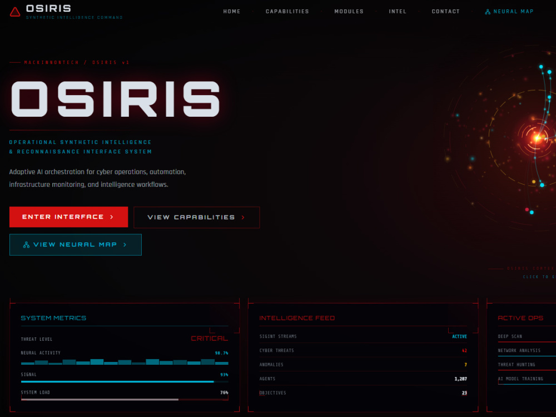Click the red triangle OSIRIS logo icon

click(x=15, y=12)
